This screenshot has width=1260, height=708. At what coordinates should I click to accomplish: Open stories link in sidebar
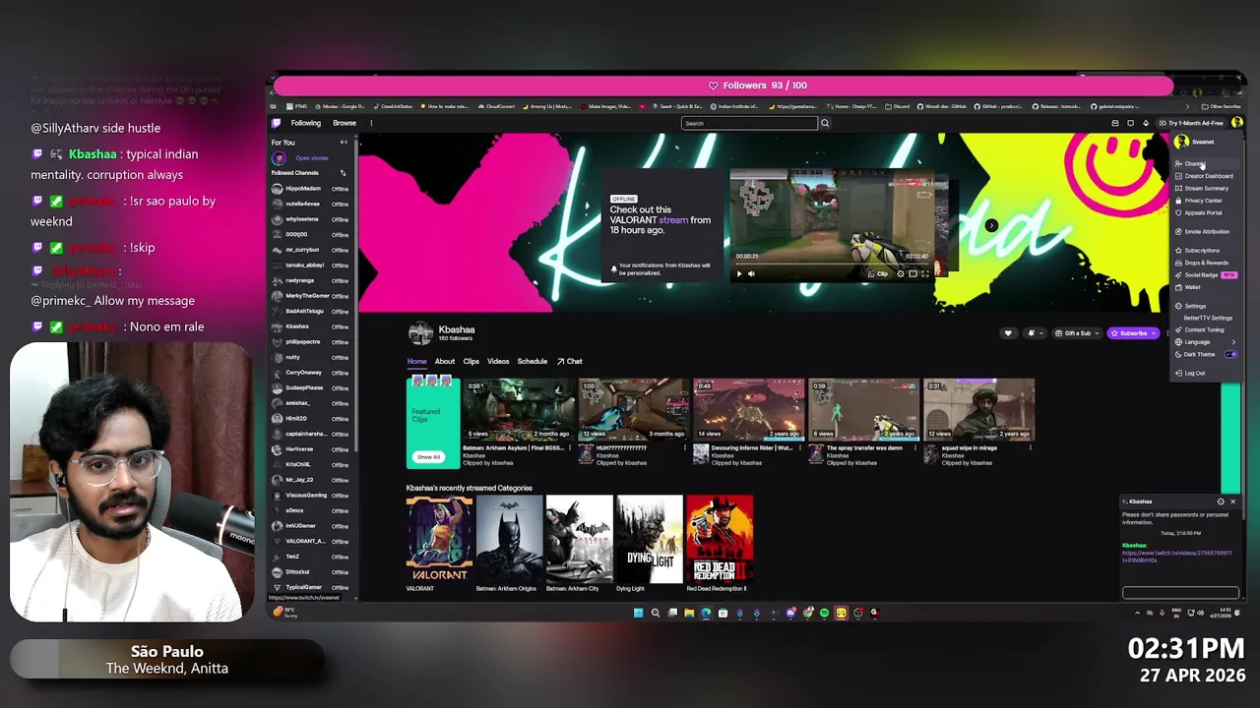coord(311,158)
